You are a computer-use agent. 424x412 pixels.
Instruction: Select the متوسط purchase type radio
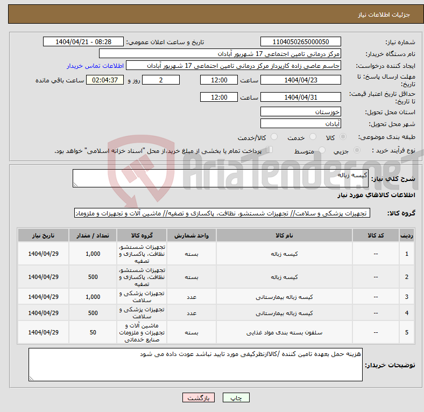(322, 150)
